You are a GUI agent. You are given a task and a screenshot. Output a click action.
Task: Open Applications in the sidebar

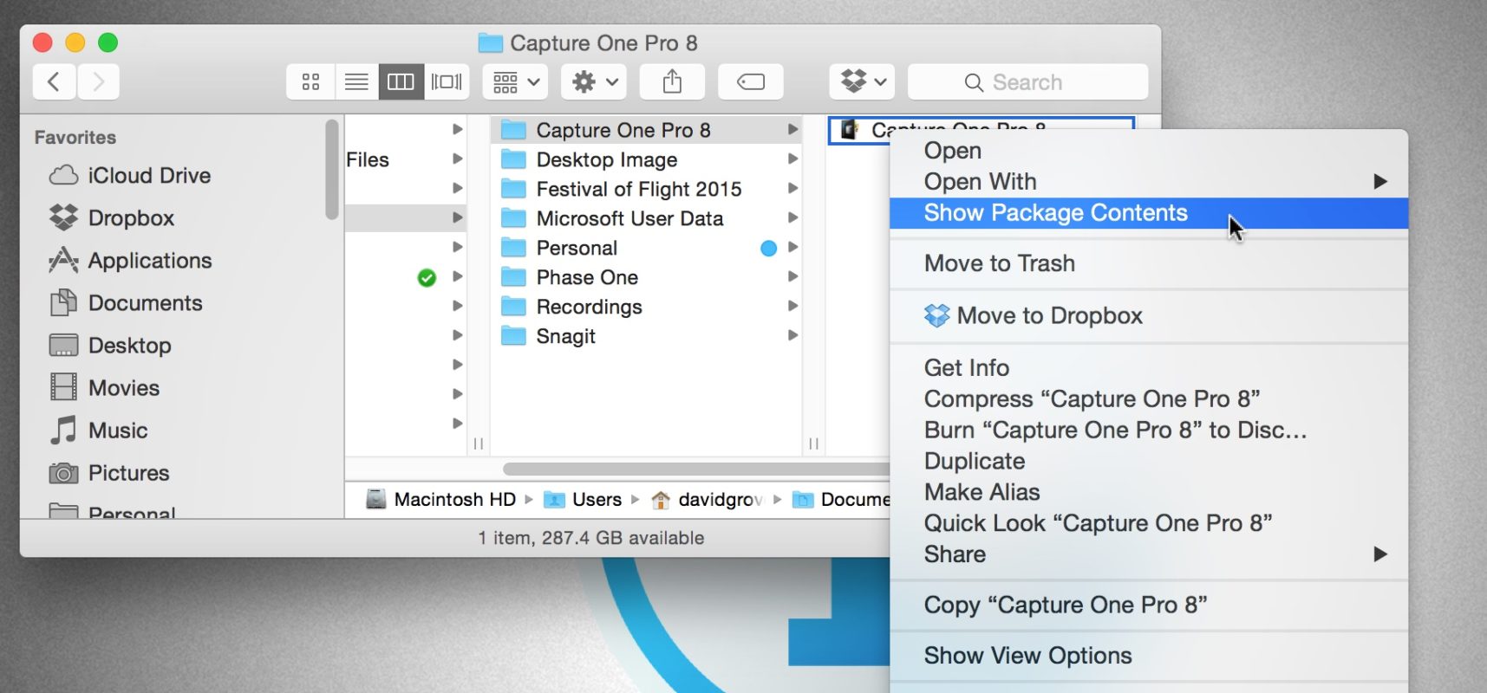(x=149, y=261)
